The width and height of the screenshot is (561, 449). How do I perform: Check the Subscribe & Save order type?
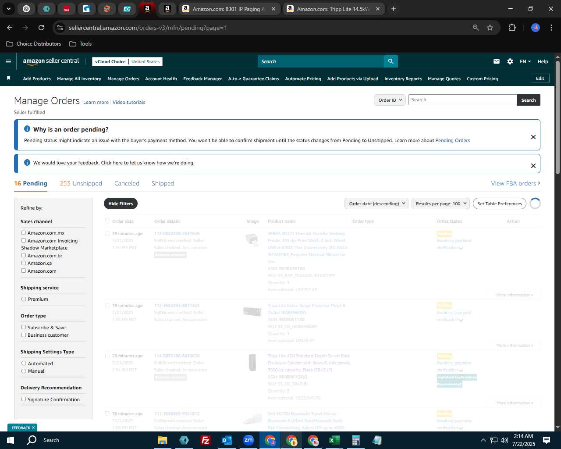coord(24,327)
